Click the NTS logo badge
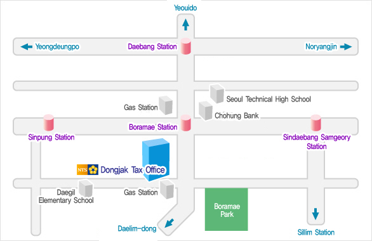Image resolution: width=372 pixels, height=241 pixels. point(88,170)
